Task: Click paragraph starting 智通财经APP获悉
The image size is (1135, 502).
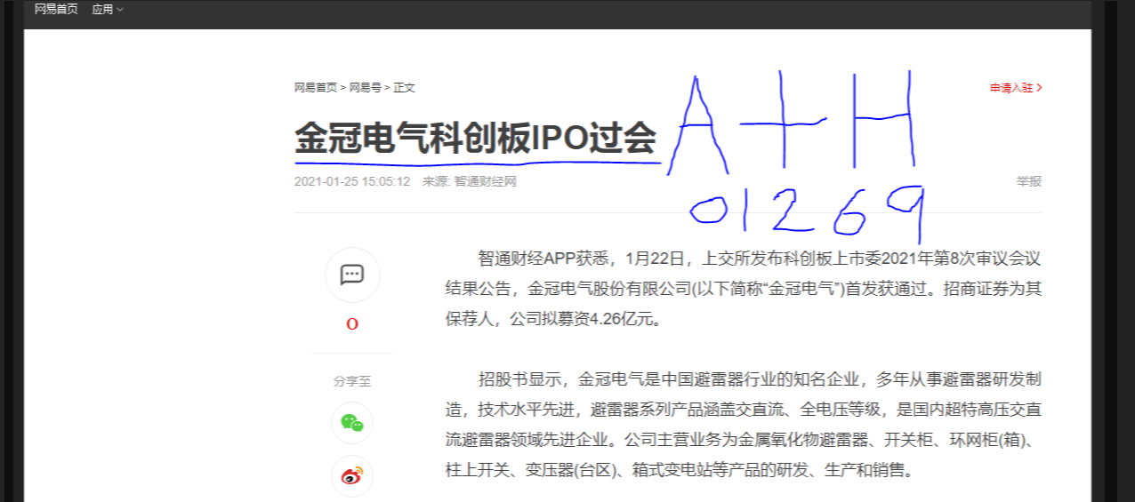Action: [744, 289]
